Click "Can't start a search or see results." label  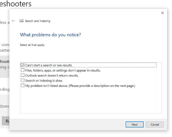pos(49,65)
